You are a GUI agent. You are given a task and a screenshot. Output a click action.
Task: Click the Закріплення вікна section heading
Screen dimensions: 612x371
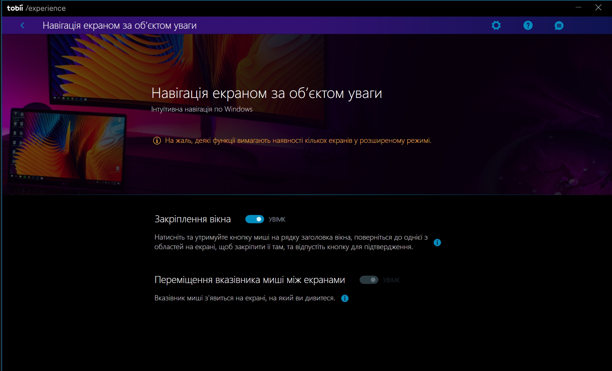coord(193,219)
